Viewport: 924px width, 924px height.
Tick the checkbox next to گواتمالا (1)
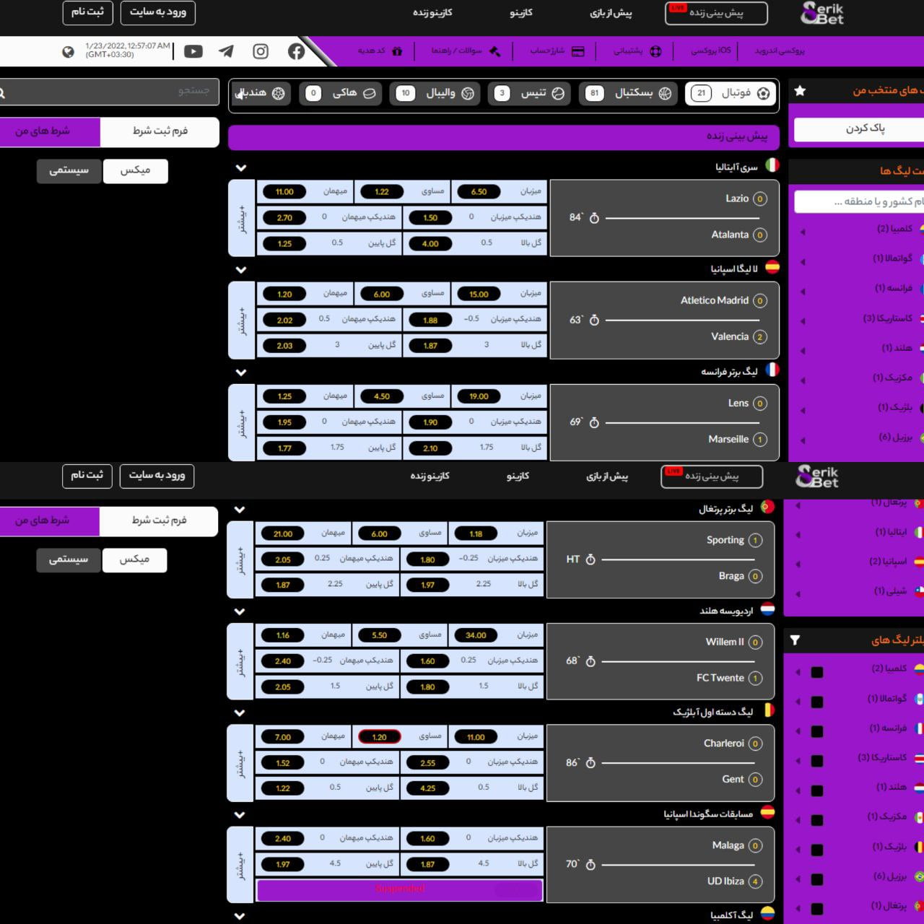[817, 702]
